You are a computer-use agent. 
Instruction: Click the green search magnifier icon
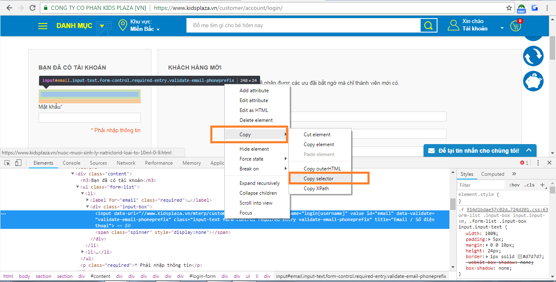pyautogui.click(x=428, y=26)
